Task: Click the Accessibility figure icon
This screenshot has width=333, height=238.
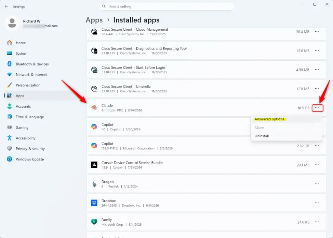Action: (9, 138)
